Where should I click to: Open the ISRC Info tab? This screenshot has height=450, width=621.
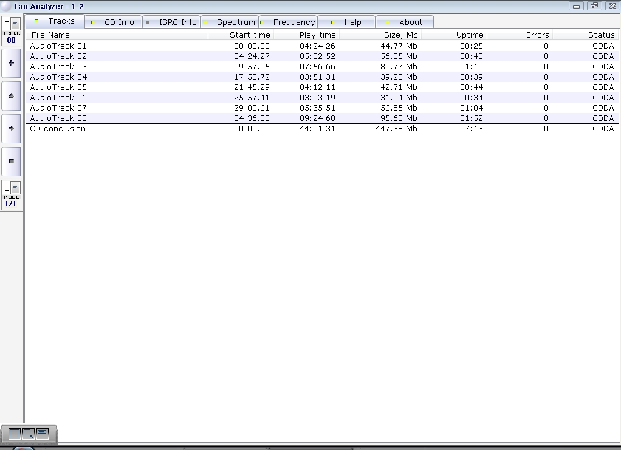(172, 22)
